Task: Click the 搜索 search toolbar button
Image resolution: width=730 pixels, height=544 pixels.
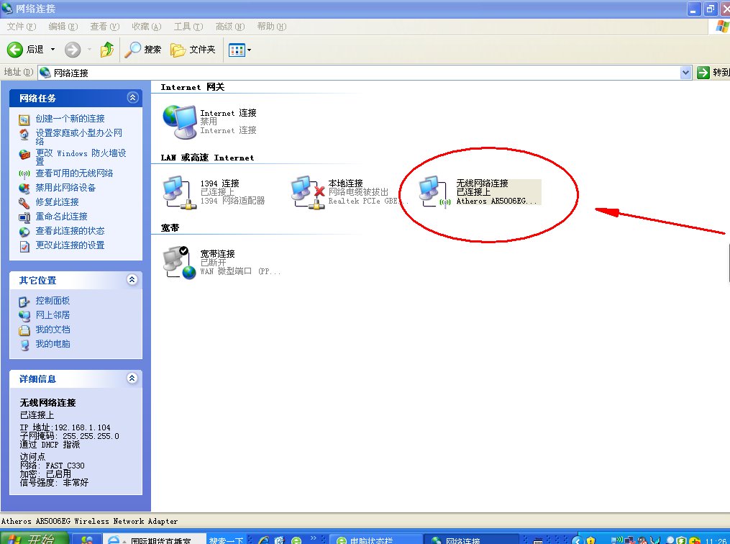Action: (x=143, y=50)
